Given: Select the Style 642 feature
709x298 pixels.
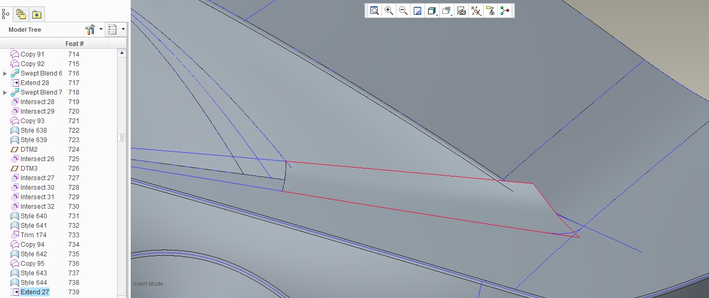Looking at the screenshot, I should (33, 254).
